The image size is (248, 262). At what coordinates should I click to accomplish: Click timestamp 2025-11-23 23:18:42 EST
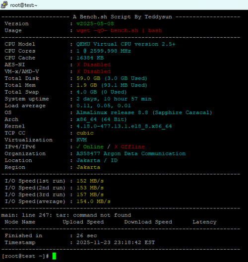pyautogui.click(x=116, y=243)
